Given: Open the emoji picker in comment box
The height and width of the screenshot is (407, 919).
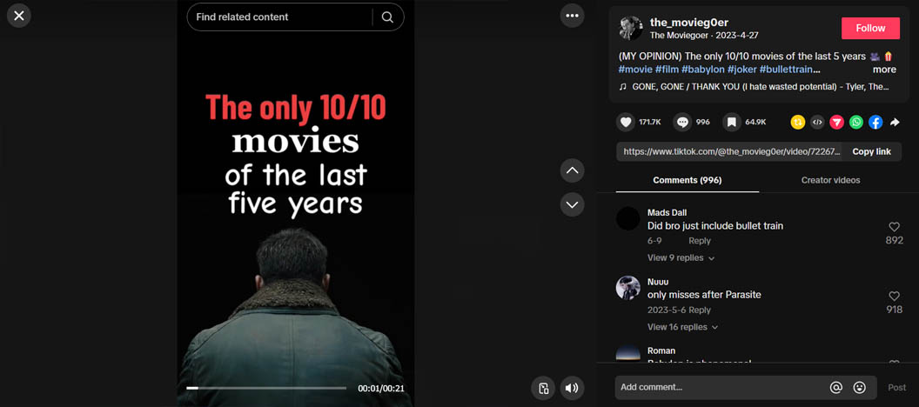Looking at the screenshot, I should point(859,387).
